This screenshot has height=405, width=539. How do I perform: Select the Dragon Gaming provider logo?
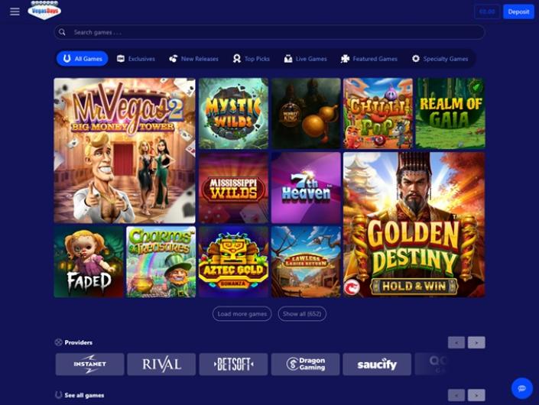click(x=305, y=364)
